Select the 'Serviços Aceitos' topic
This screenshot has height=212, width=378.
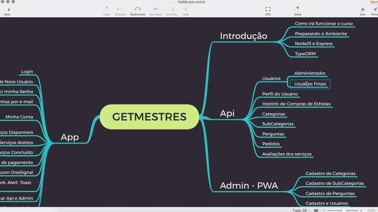(x=17, y=143)
